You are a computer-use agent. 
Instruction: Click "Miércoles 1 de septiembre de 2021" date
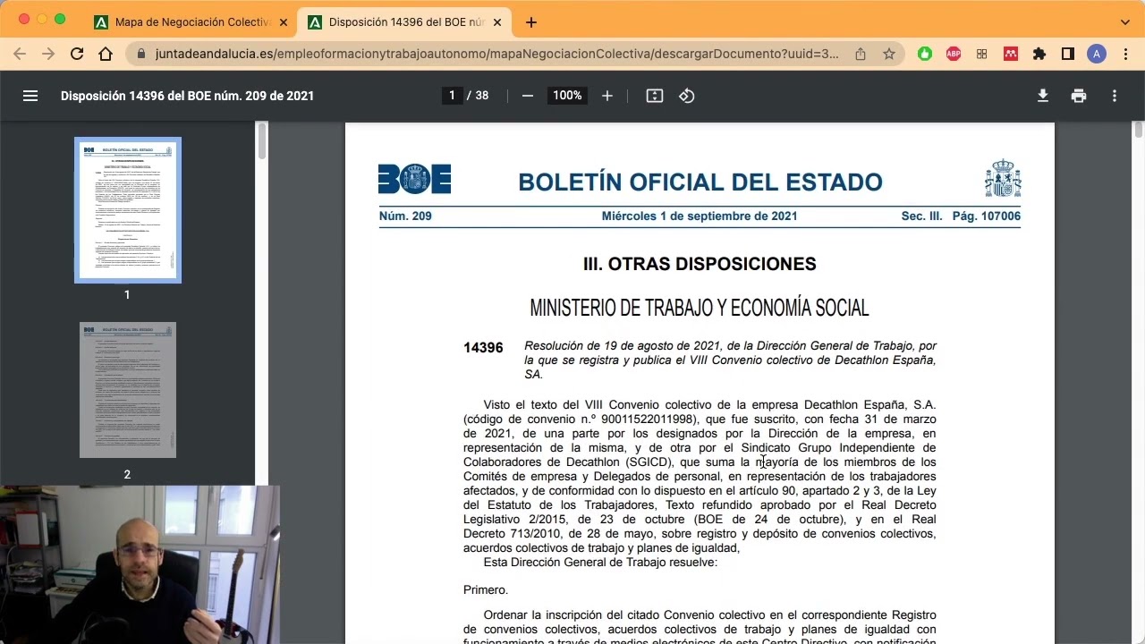click(x=700, y=216)
